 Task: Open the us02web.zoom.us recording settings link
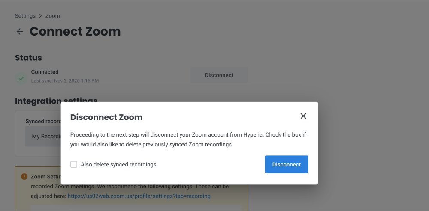coord(139,196)
